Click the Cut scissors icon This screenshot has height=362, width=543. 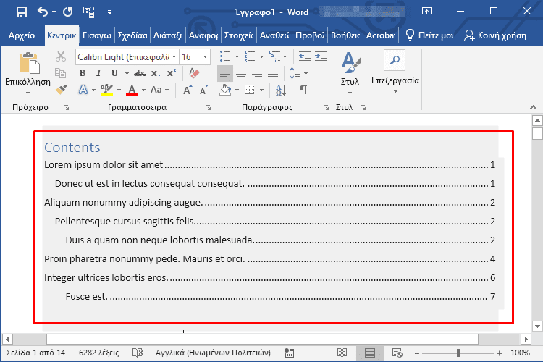point(61,56)
